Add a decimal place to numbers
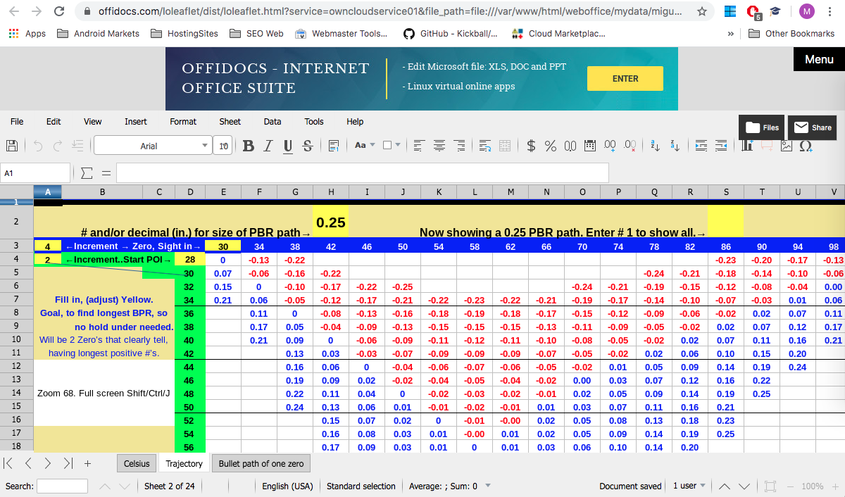The height and width of the screenshot is (497, 845). point(610,146)
